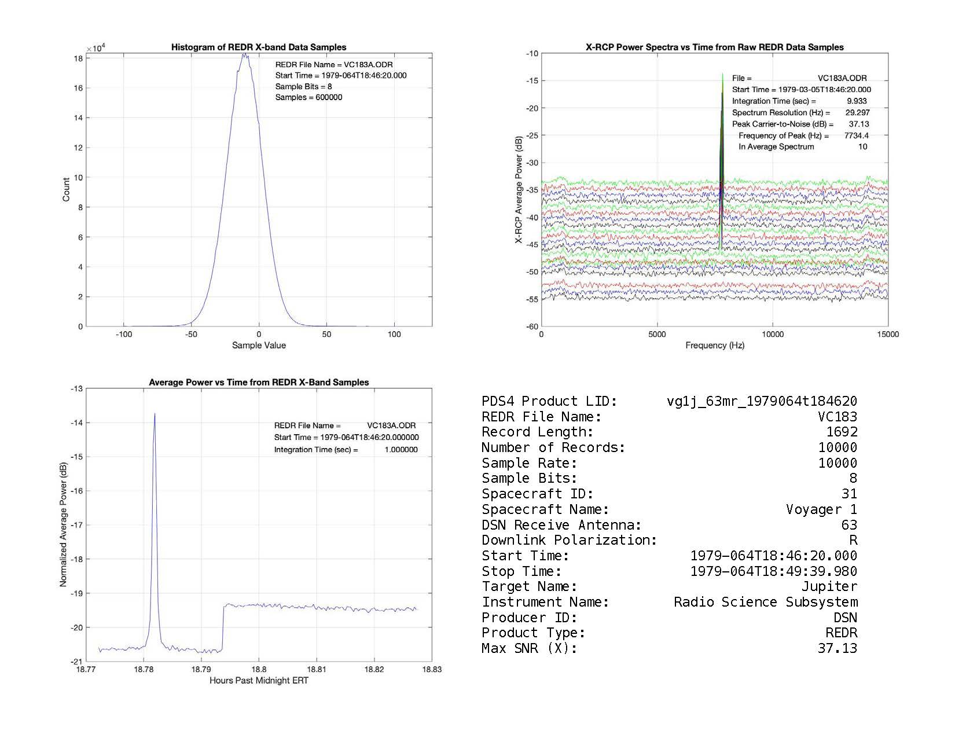Click 'Peak Carrier-to-Noise (dB)' annotation in spectra
Image resolution: width=955 pixels, height=738 pixels.
pos(783,124)
